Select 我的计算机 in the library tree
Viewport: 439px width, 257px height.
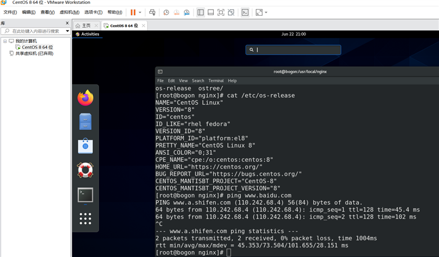(26, 41)
